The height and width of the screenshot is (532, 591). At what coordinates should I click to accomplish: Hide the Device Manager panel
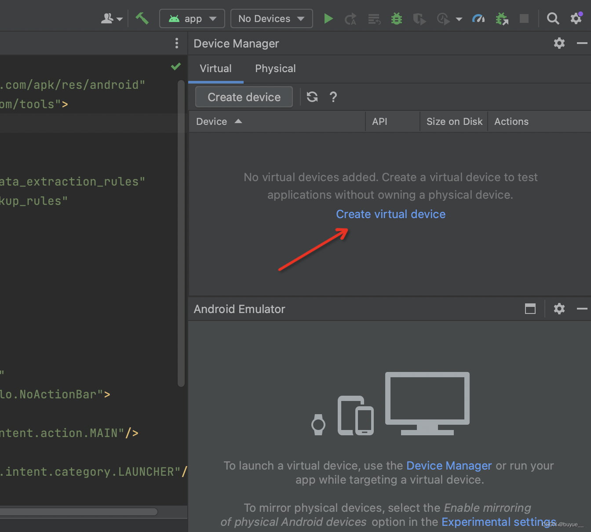(x=582, y=43)
